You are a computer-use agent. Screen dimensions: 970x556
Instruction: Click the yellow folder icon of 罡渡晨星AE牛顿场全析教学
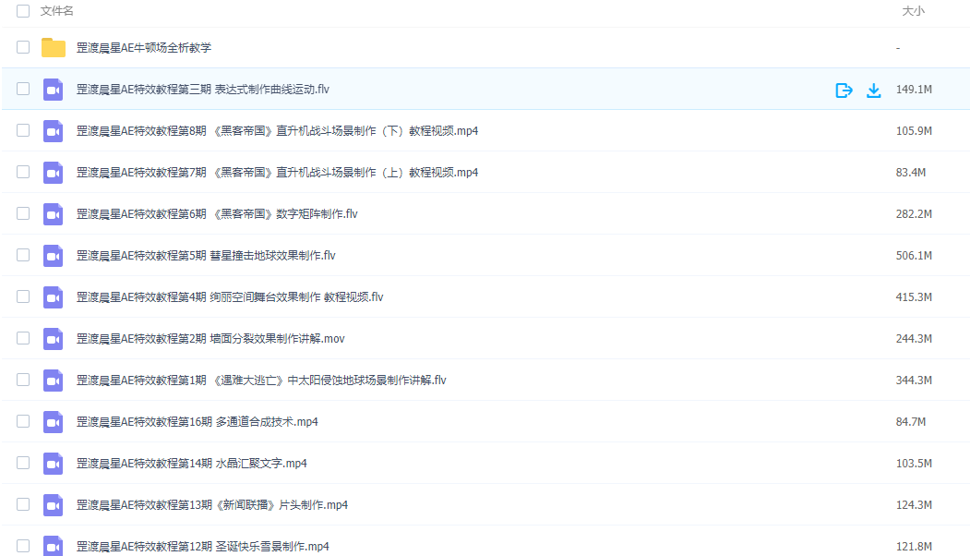53,47
